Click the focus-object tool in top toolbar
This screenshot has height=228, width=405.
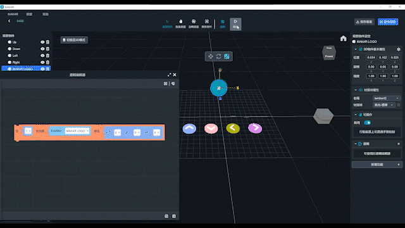tap(207, 23)
